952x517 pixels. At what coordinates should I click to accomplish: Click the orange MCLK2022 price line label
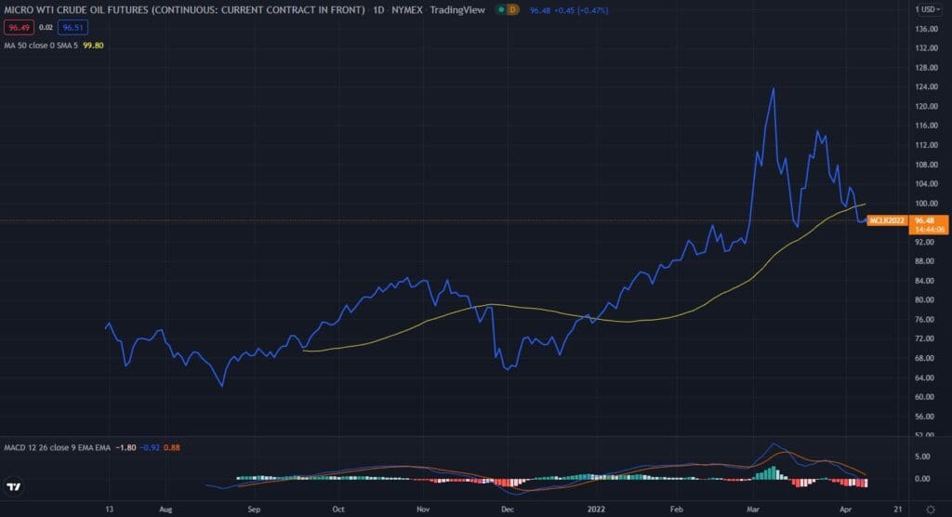(x=887, y=220)
